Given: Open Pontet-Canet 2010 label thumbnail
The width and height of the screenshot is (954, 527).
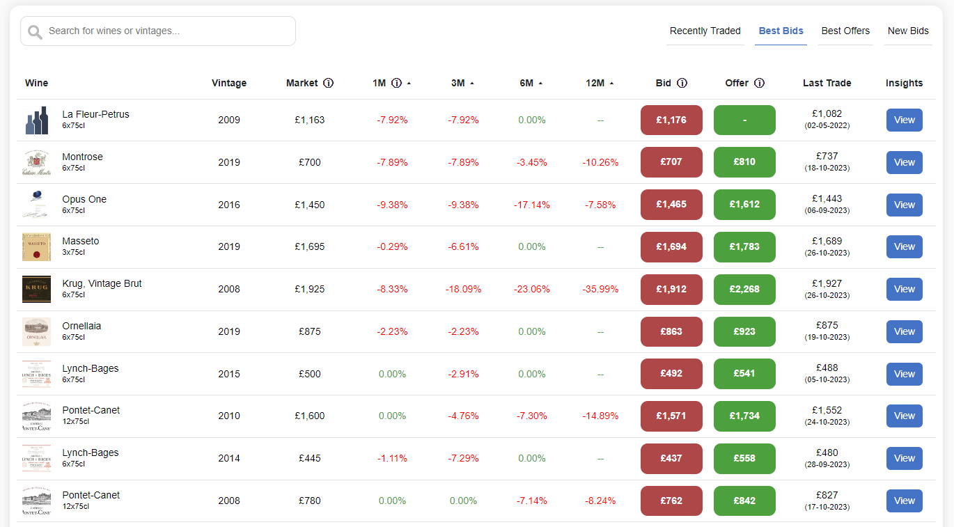Looking at the screenshot, I should [37, 416].
